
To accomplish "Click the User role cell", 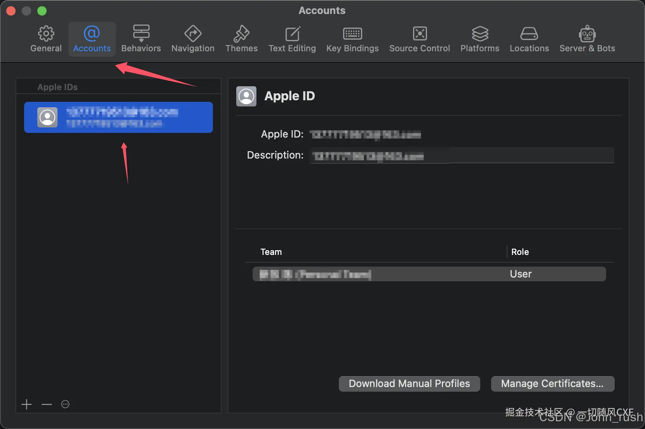I will pyautogui.click(x=521, y=274).
